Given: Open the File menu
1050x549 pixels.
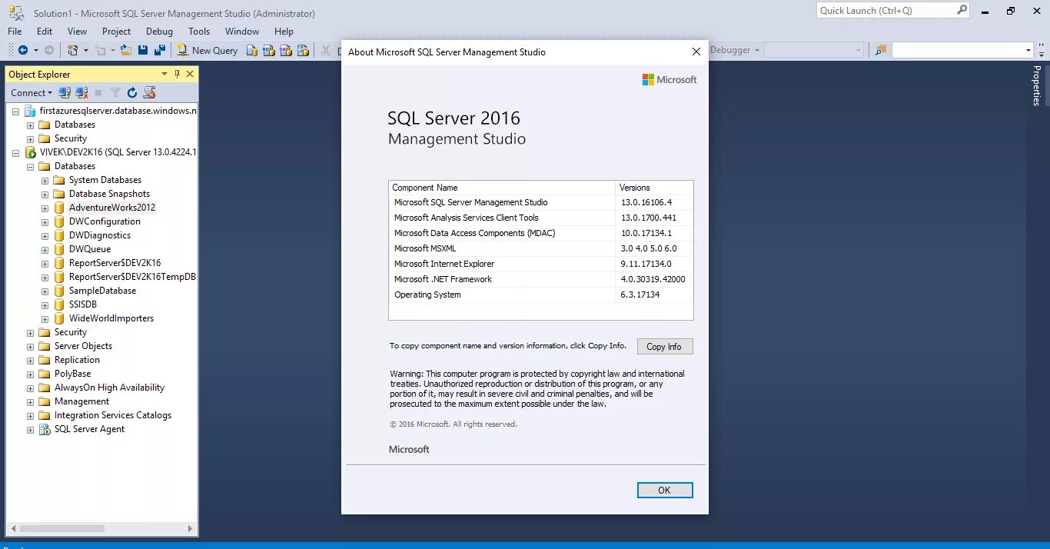Looking at the screenshot, I should tap(15, 32).
